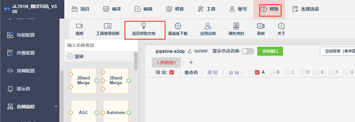Check the G checkbox

[x=345, y=72]
